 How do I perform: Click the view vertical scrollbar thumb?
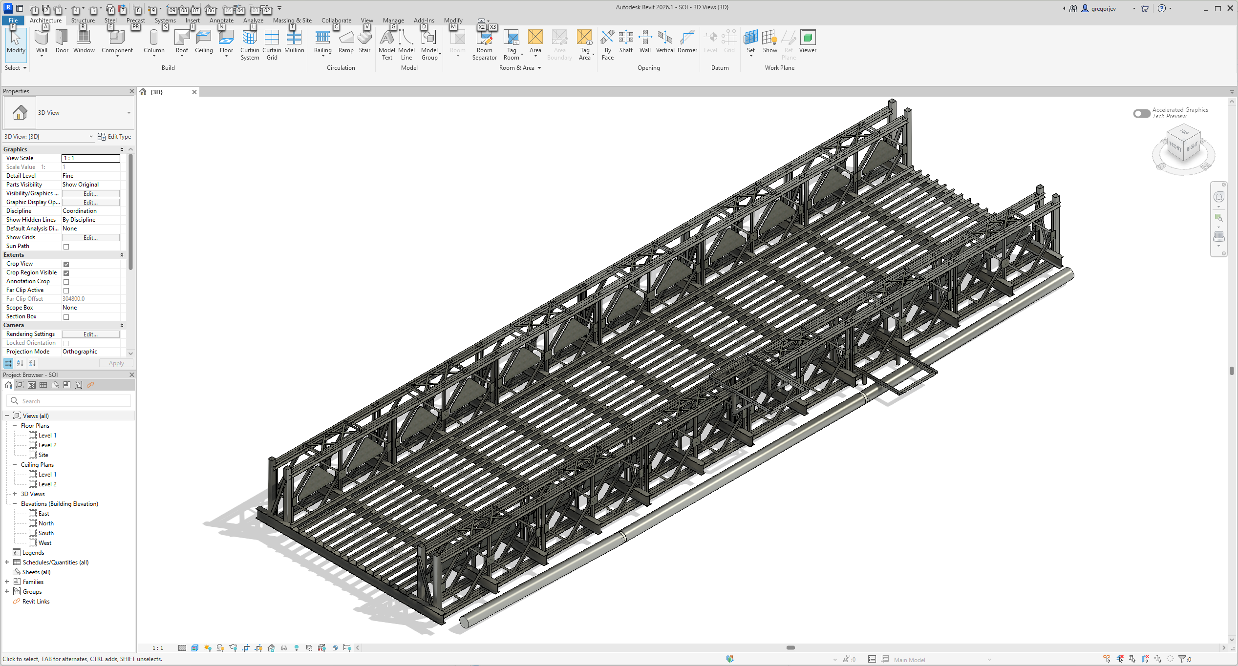[1232, 371]
